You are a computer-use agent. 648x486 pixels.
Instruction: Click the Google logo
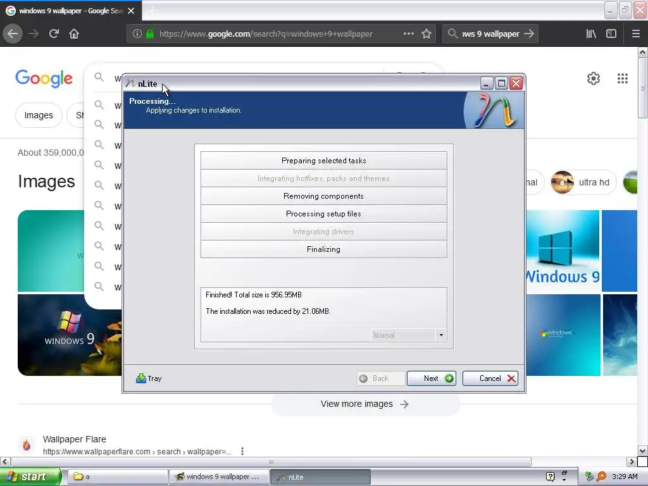pos(44,78)
